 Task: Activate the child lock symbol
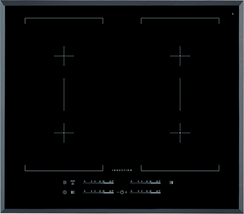[65, 182]
